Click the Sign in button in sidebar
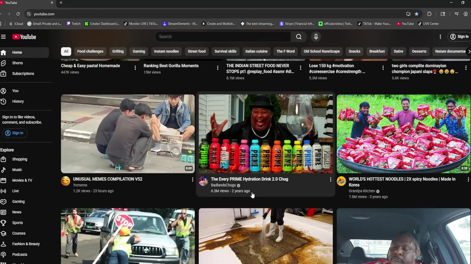 14,133
